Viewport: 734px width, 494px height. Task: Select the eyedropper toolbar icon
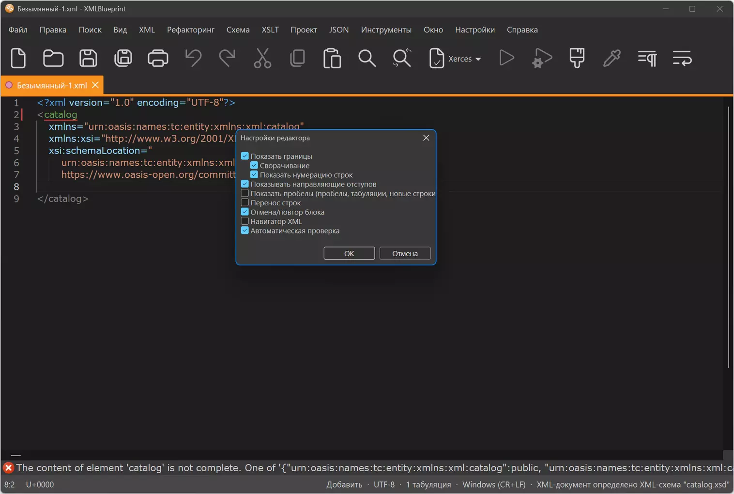(612, 59)
